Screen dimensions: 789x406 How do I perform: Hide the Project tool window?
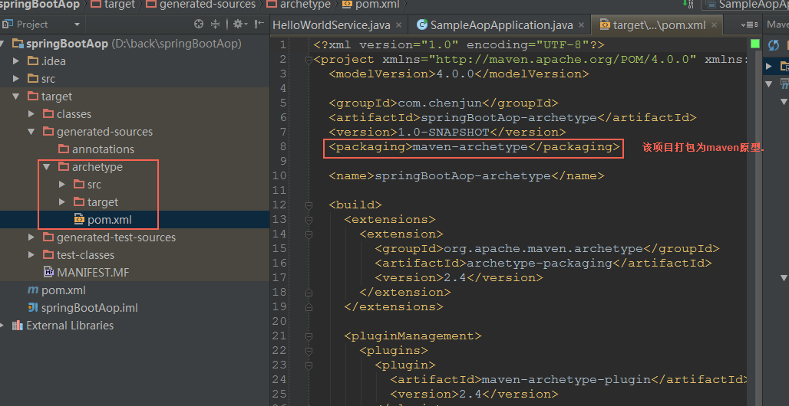pos(259,24)
